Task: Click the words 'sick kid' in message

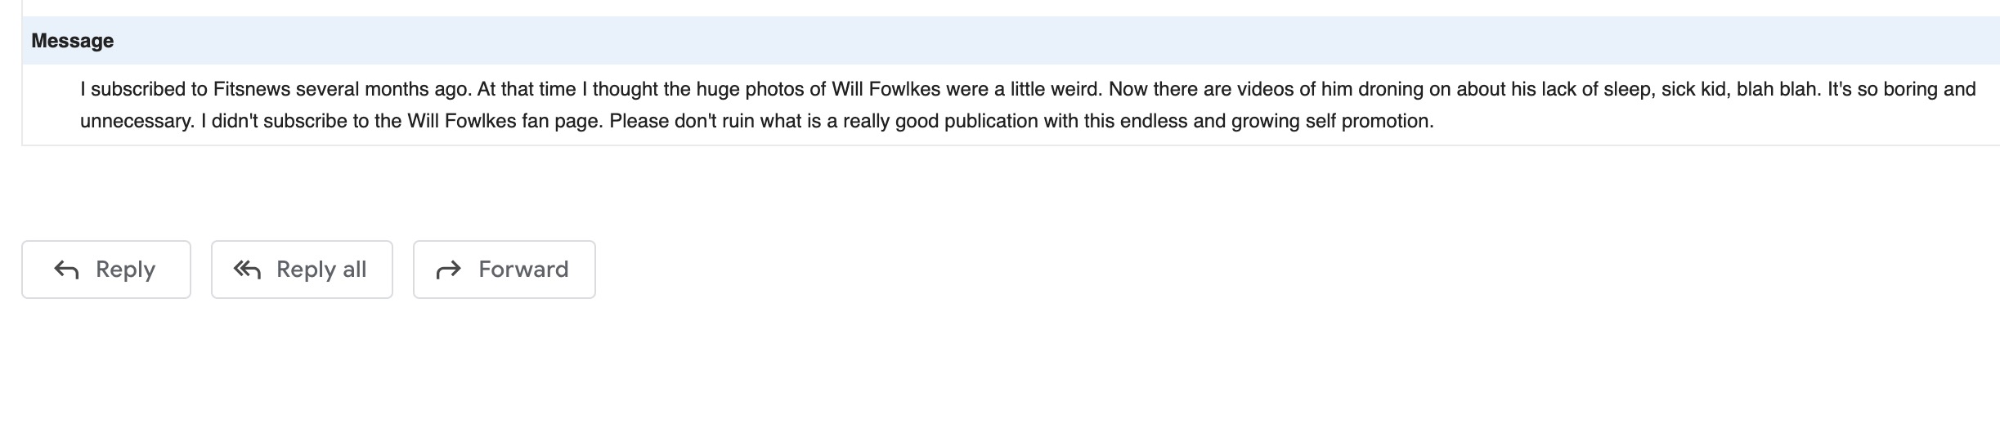Action: click(x=1694, y=89)
